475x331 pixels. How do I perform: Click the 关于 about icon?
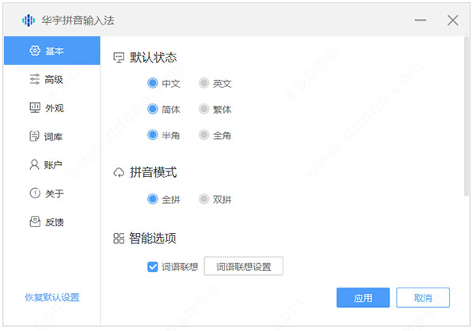click(34, 194)
